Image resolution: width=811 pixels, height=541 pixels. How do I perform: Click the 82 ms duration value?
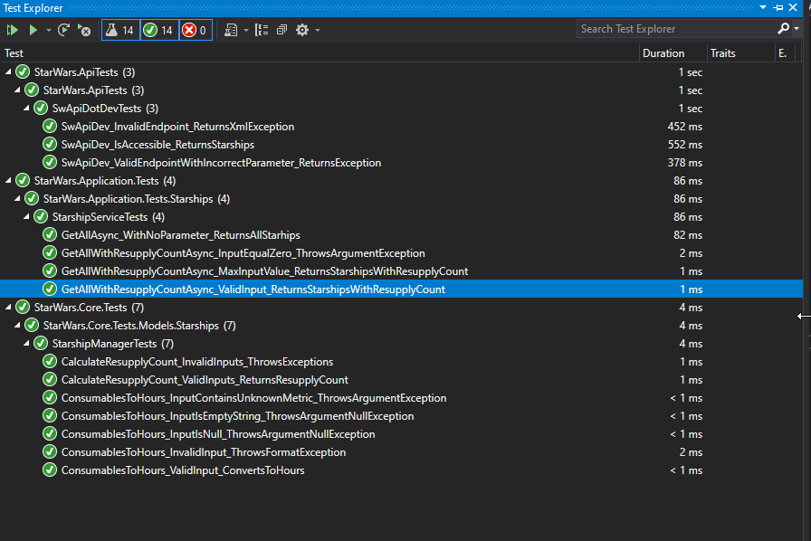click(x=688, y=235)
